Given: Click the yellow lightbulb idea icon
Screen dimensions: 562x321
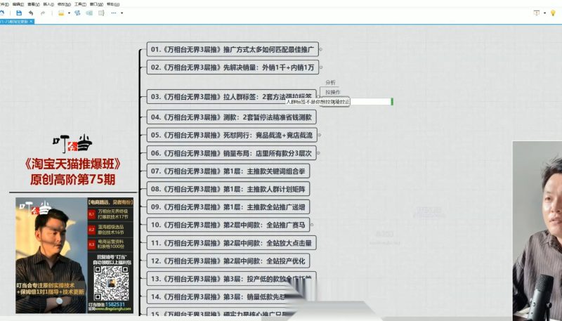Looking at the screenshot, I should coord(553,13).
